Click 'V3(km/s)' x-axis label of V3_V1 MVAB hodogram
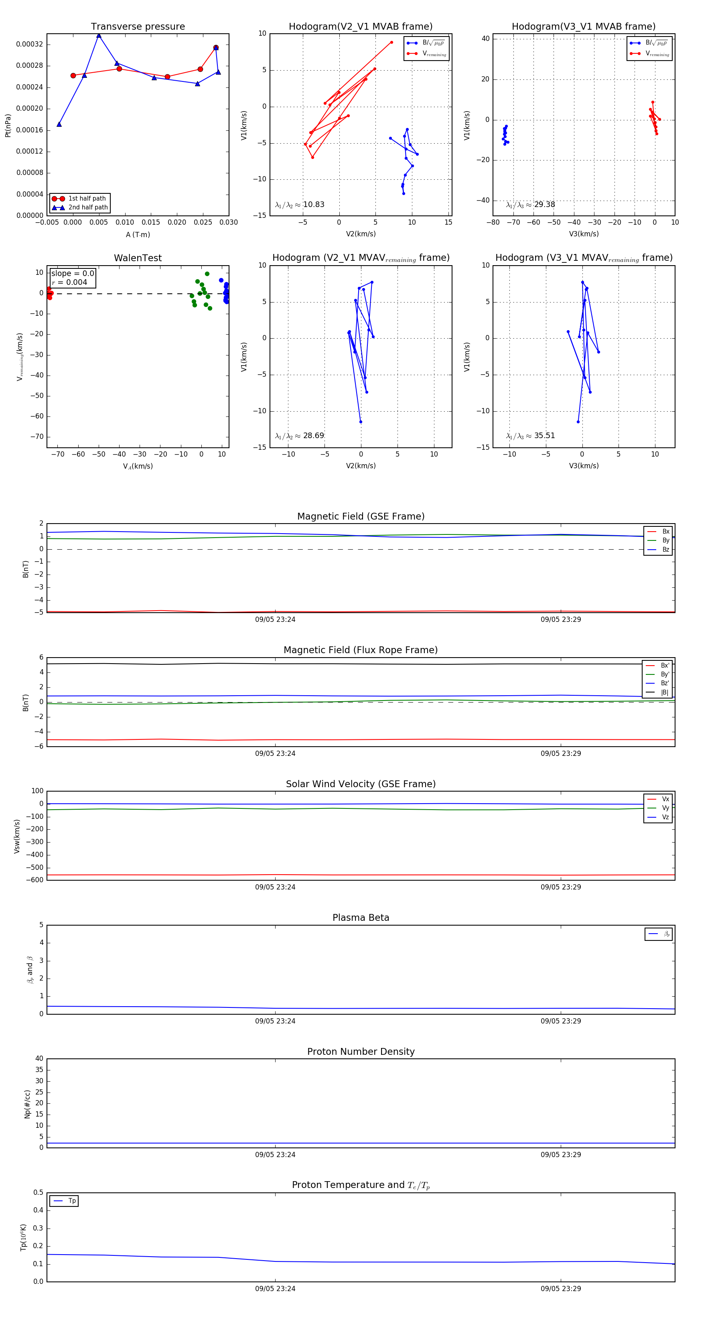 tap(584, 234)
